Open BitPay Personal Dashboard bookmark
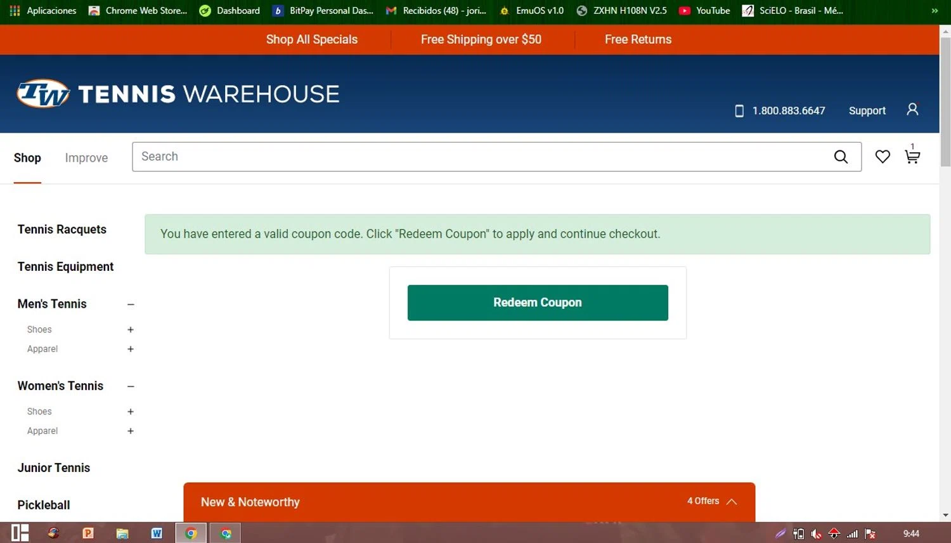The height and width of the screenshot is (543, 951). click(323, 11)
